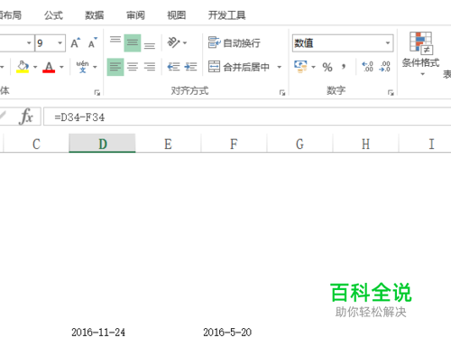
Task: Open fill color dropdown arrow
Action: 35,67
